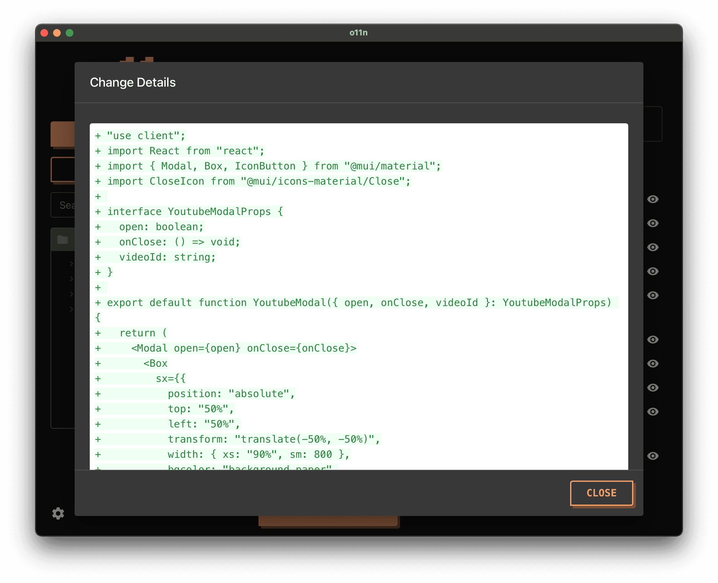Click the third eye icon in the lower group
The width and height of the screenshot is (718, 583).
[654, 387]
